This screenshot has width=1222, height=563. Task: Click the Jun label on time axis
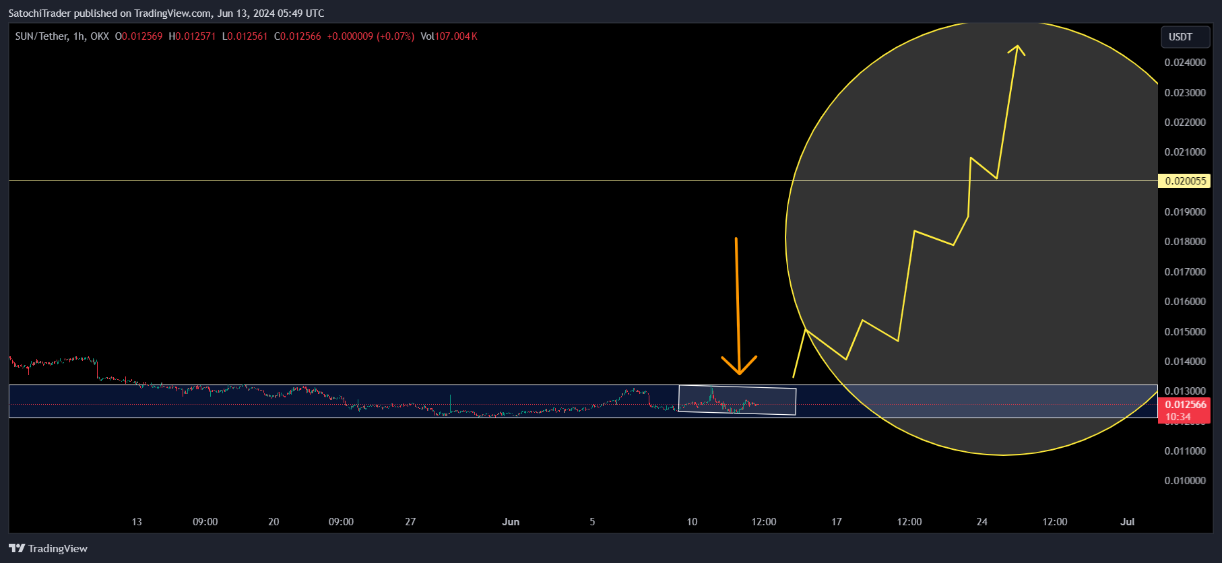pyautogui.click(x=511, y=521)
